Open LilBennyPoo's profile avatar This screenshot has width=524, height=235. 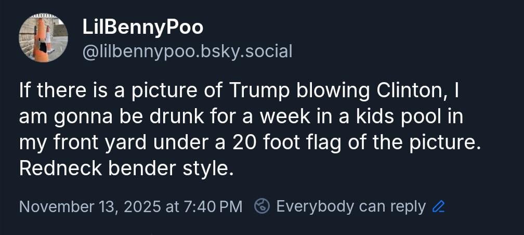click(44, 38)
